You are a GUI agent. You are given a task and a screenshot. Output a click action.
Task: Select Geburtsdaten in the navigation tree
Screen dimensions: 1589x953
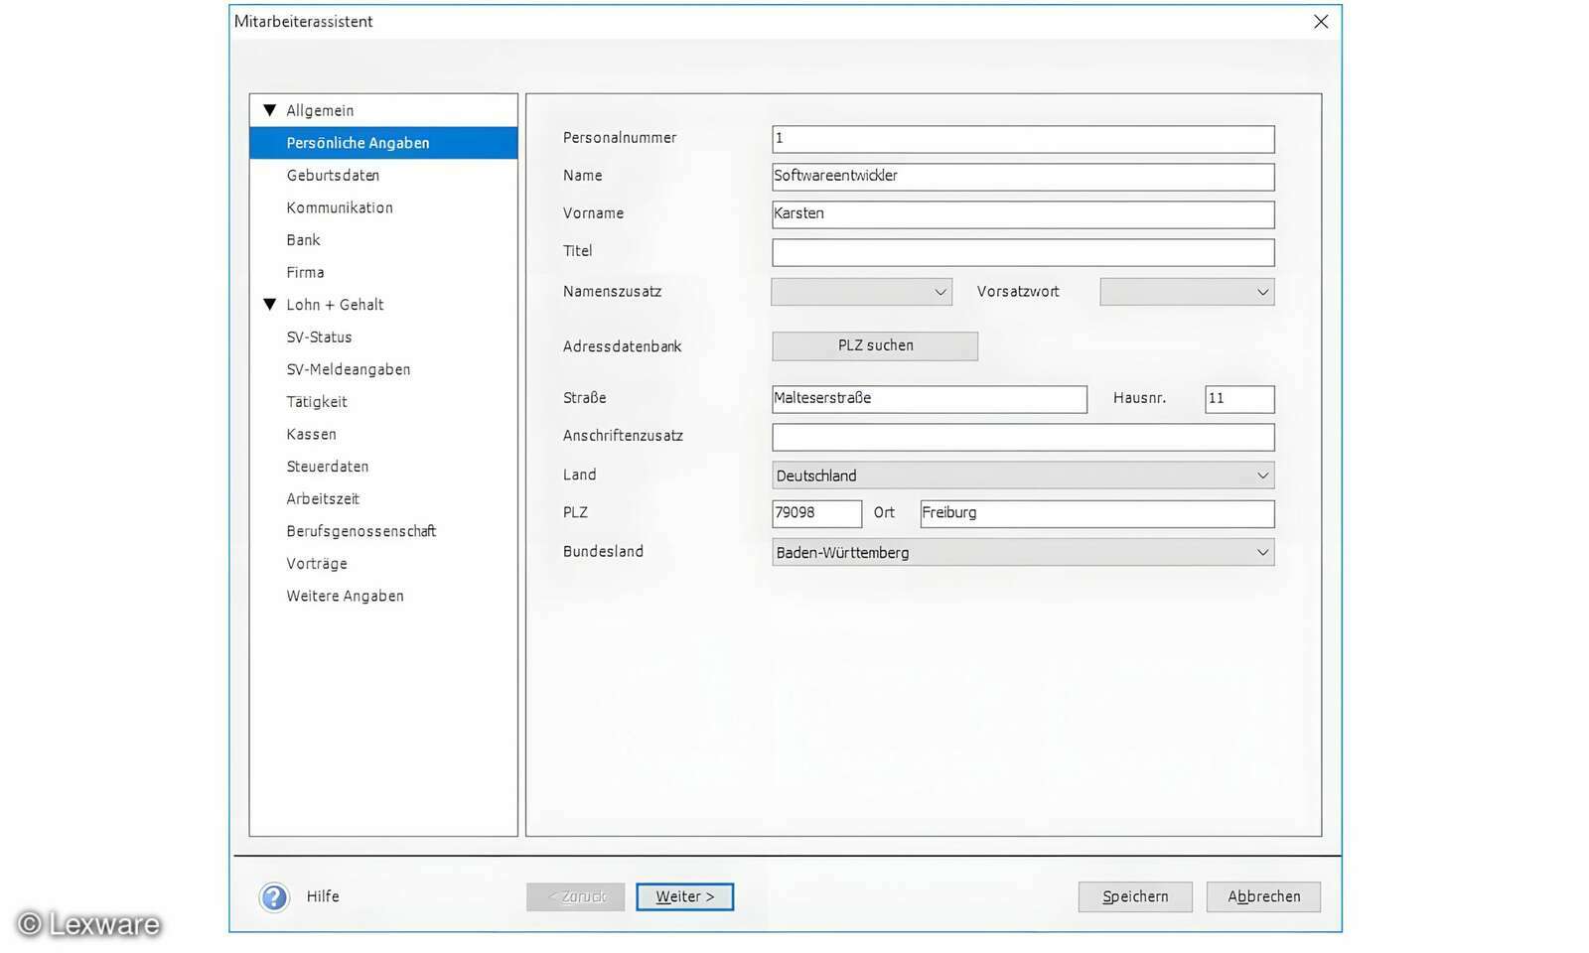tap(333, 176)
